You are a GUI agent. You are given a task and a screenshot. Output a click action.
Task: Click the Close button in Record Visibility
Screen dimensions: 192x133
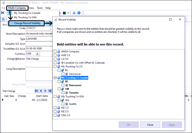point(150,125)
